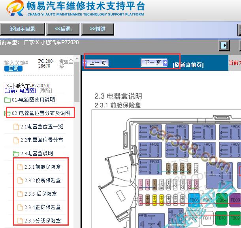
Task: Click blue fuse FB06 in diagram
Action: [194, 200]
